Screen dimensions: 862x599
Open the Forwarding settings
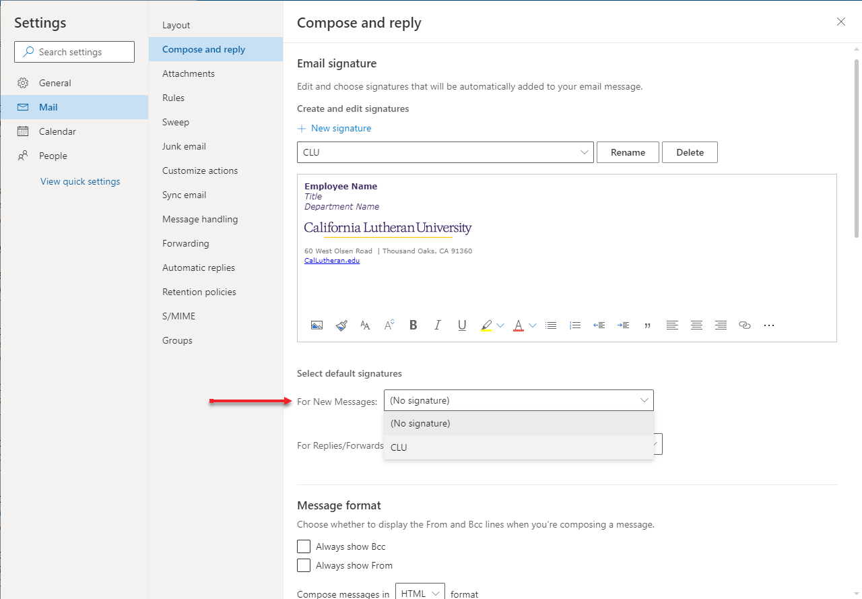pyautogui.click(x=215, y=243)
